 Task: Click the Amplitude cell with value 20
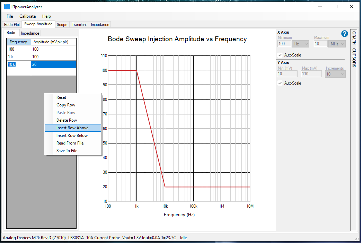click(x=53, y=64)
